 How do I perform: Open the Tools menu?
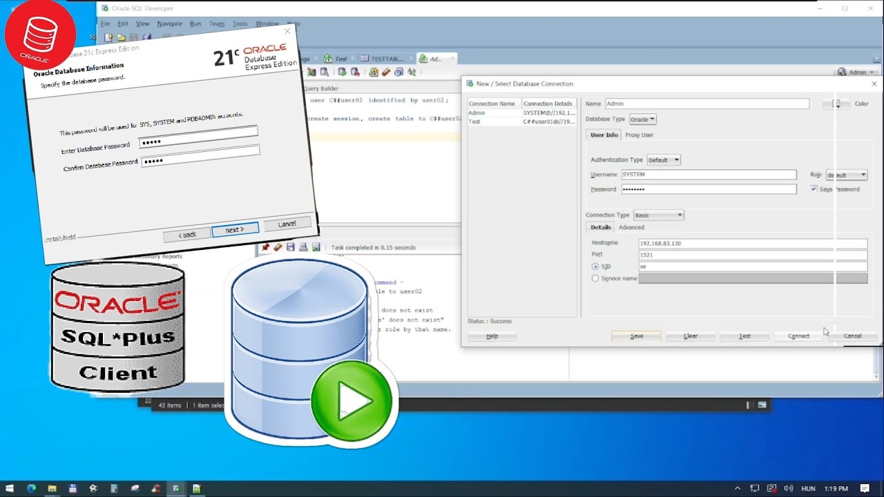tap(240, 23)
